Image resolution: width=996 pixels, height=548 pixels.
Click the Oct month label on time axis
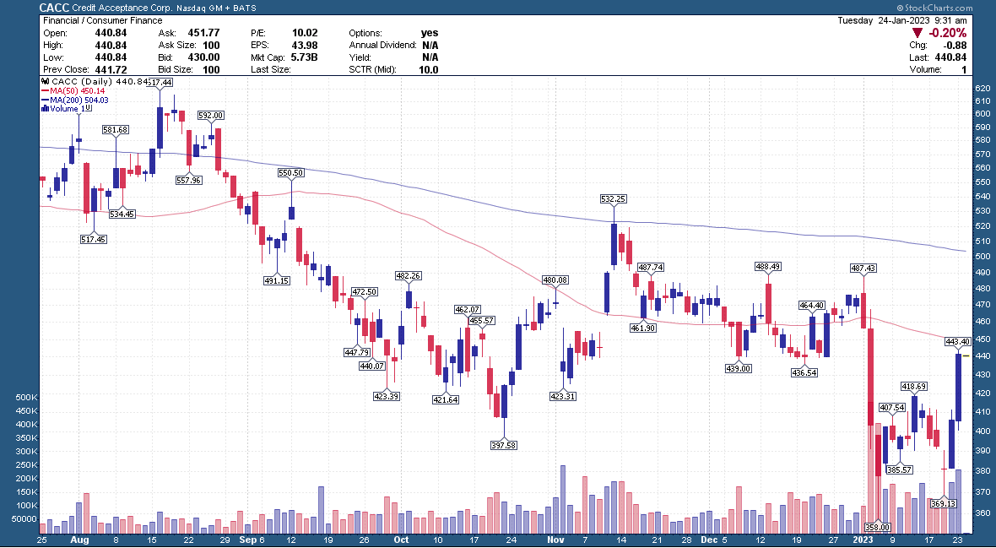[x=401, y=540]
